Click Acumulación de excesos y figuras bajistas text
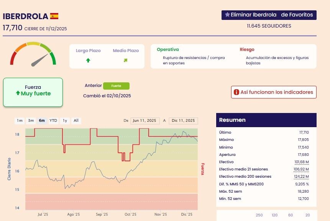Viewport: 330px width, 221px height. [x=277, y=61]
